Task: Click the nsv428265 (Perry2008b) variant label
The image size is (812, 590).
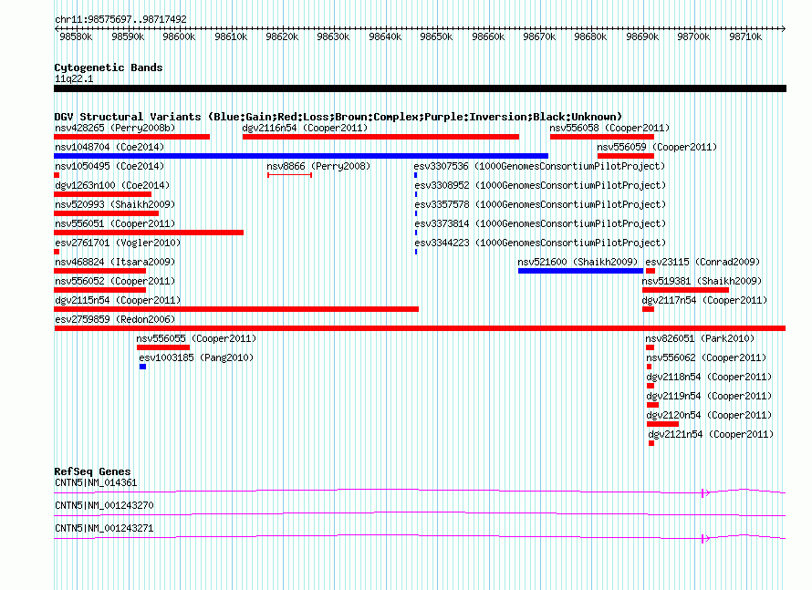Action: 115,128
